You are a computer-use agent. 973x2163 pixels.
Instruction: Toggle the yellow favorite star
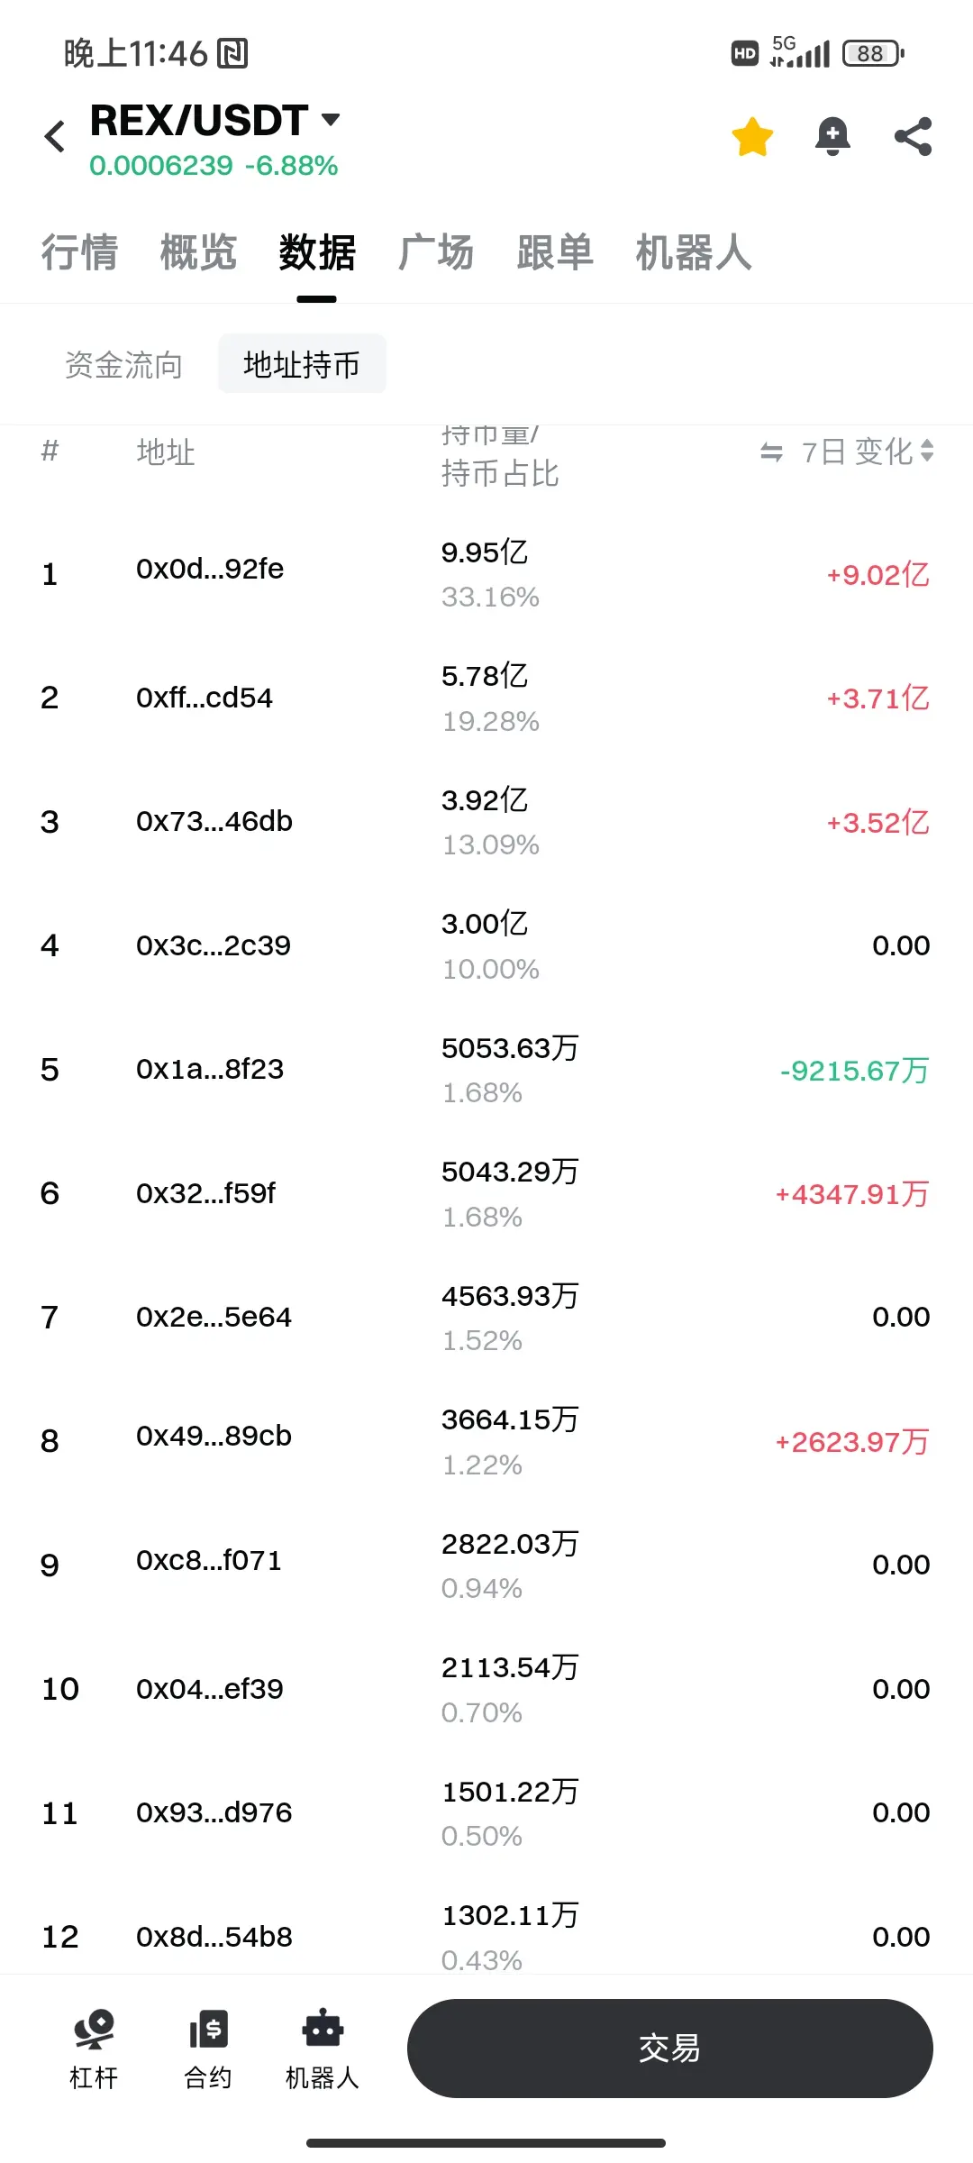752,137
